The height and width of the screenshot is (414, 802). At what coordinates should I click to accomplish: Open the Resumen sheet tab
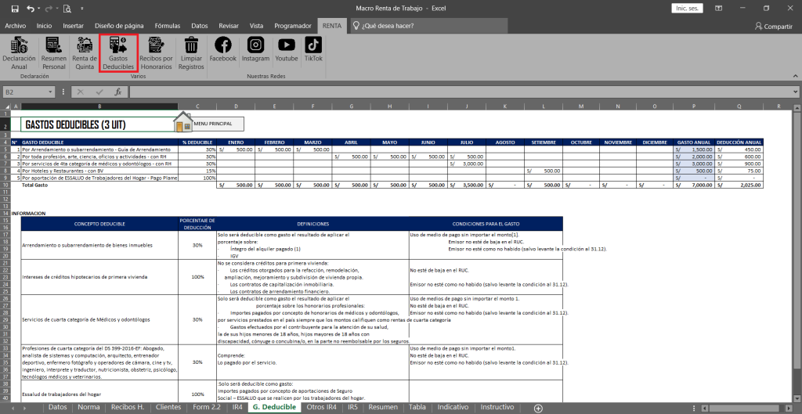click(x=383, y=408)
